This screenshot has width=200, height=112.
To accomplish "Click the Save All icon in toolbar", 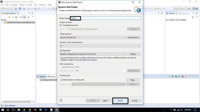I will coord(11,9).
